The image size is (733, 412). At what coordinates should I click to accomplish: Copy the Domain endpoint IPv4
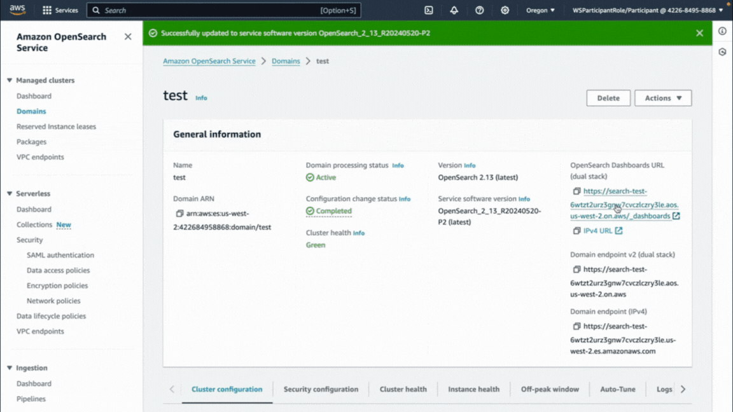[576, 327]
